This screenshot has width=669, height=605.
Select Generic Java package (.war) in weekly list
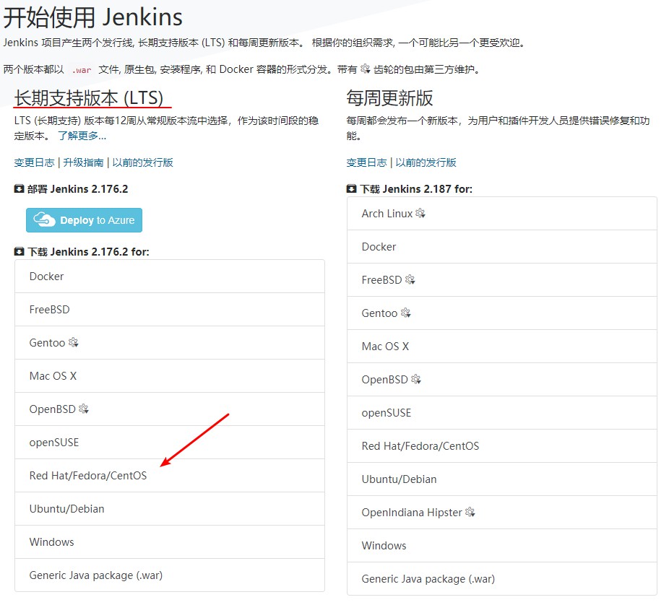tap(502, 579)
